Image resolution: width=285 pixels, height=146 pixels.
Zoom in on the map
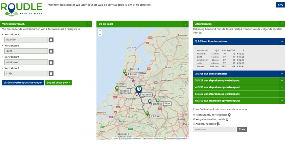click(100, 31)
